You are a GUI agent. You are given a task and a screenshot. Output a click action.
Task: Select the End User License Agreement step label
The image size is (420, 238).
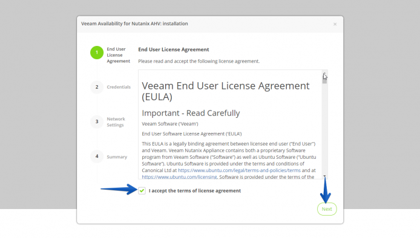pos(118,55)
